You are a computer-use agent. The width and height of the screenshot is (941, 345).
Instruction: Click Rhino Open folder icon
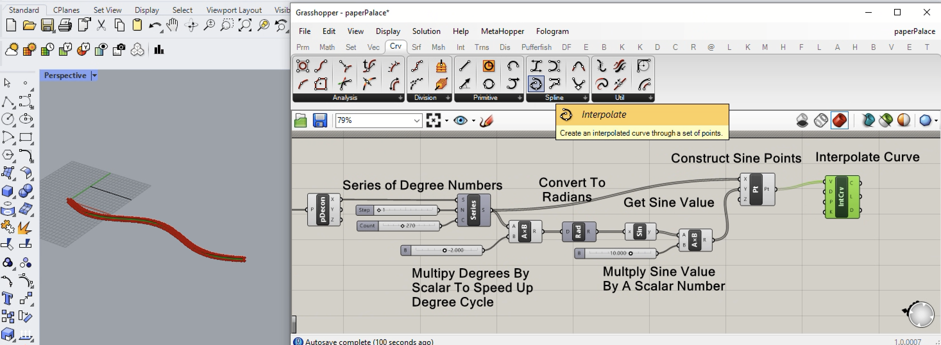(29, 26)
